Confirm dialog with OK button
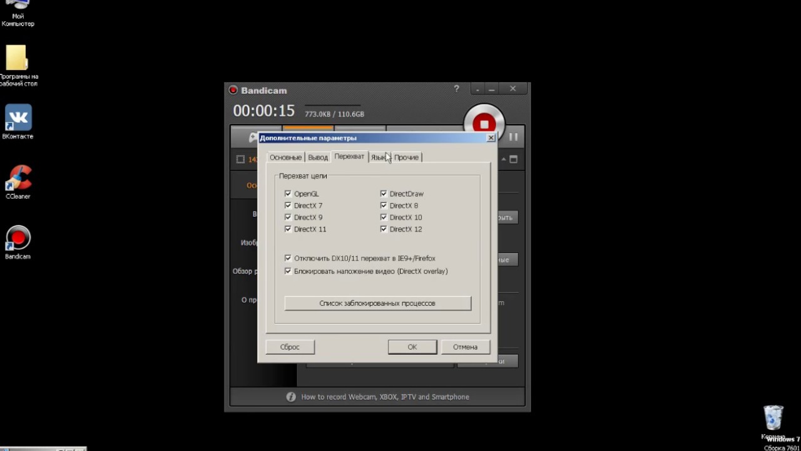Image resolution: width=801 pixels, height=451 pixels. tap(412, 347)
